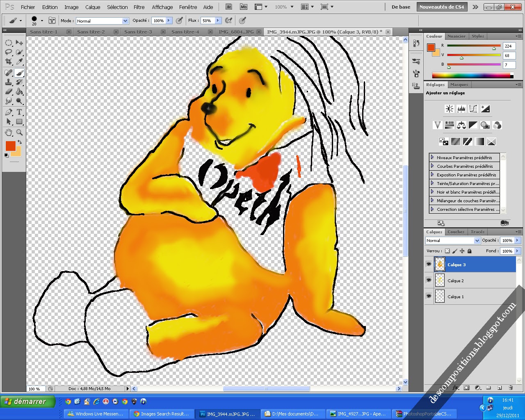Click the Nouveautés de CS4 workspace button
The height and width of the screenshot is (420, 525).
[x=442, y=7]
